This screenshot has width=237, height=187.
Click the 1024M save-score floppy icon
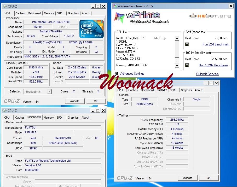click(187, 65)
